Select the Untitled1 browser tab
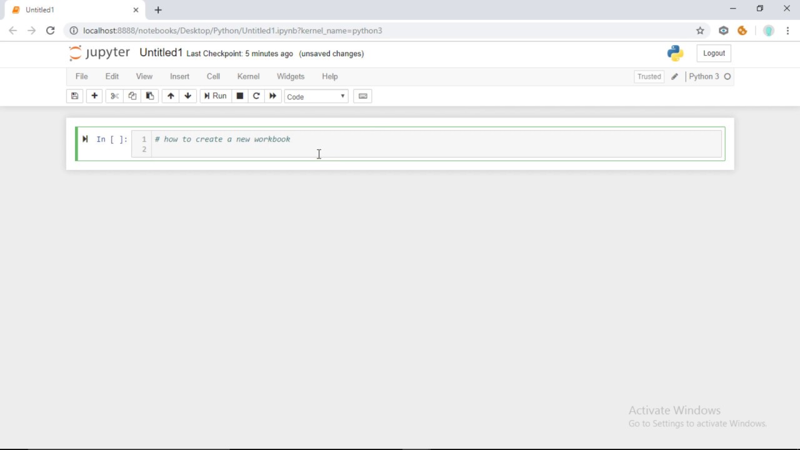Image resolution: width=800 pixels, height=450 pixels. (x=75, y=10)
